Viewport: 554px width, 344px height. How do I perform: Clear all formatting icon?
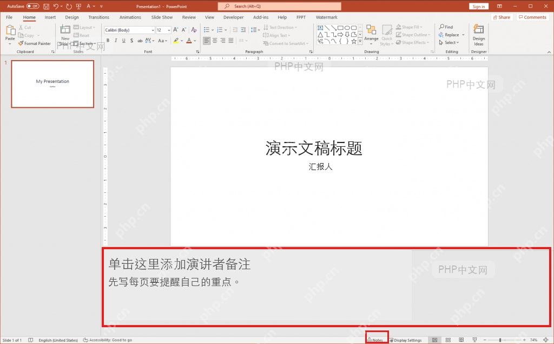[x=194, y=30]
